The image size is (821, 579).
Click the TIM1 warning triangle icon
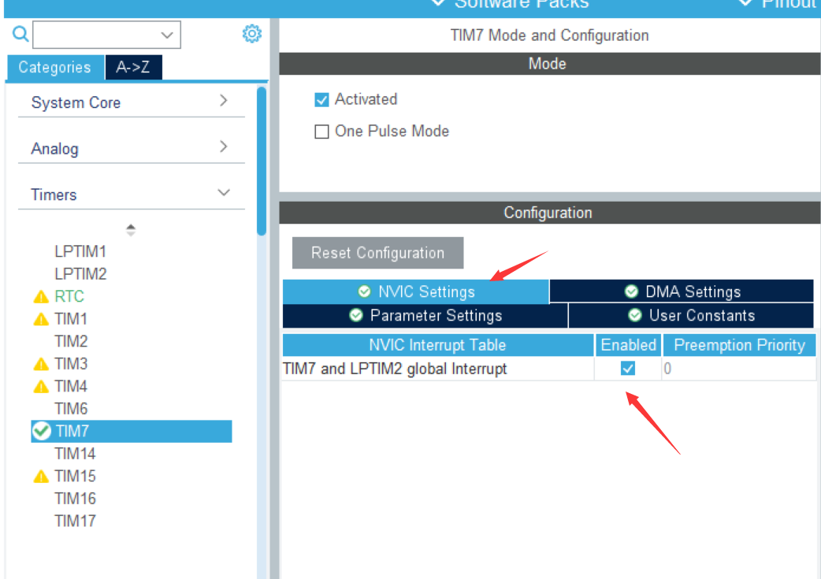[x=41, y=319]
